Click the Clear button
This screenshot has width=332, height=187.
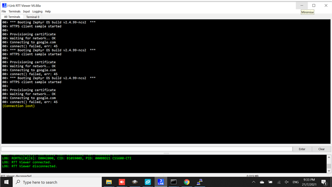322,149
